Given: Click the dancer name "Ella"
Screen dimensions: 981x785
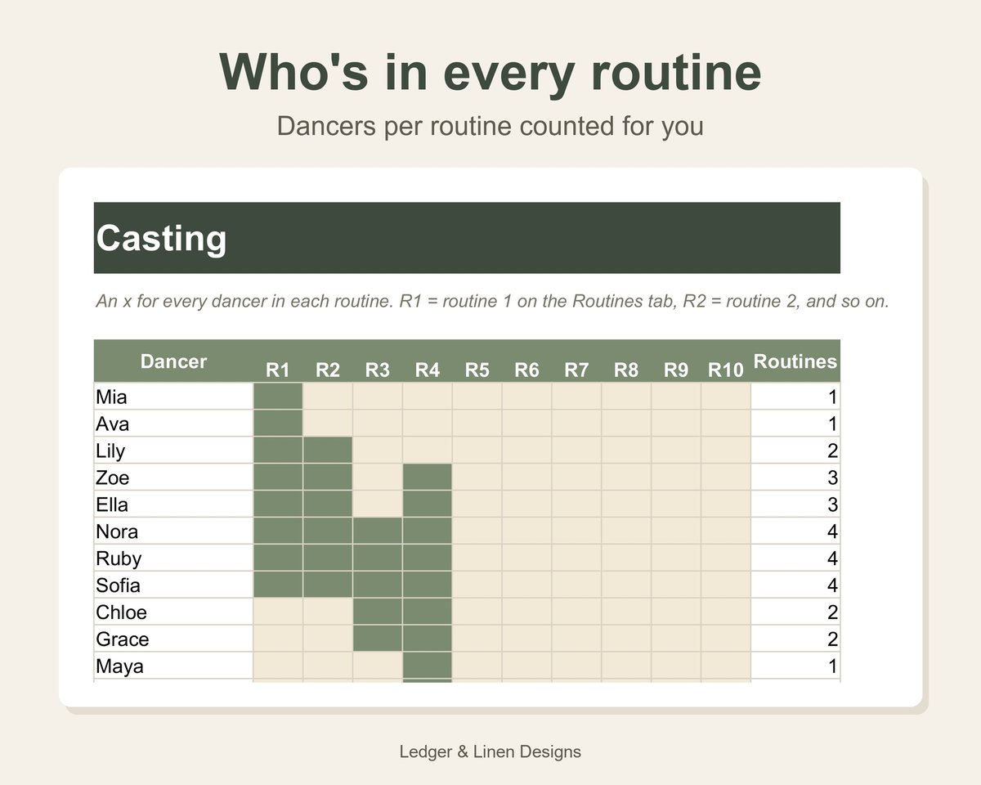Looking at the screenshot, I should tap(113, 505).
